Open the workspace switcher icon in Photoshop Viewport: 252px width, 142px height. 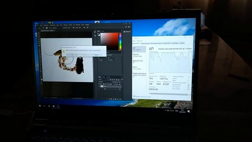(129, 27)
